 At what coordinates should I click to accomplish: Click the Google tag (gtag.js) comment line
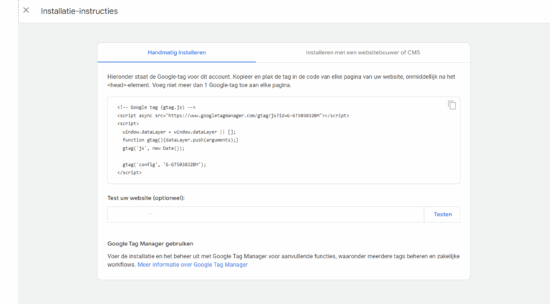[156, 107]
